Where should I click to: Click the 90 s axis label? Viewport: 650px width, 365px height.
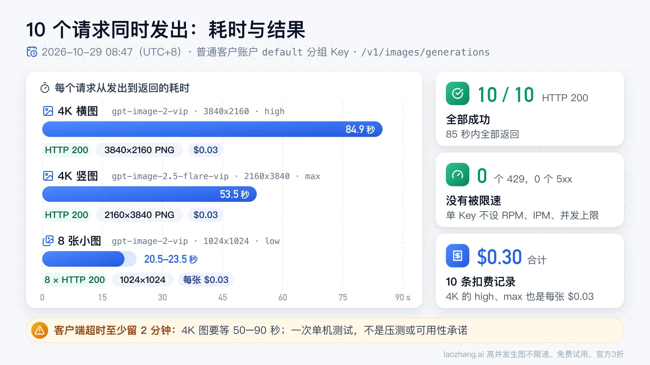point(403,297)
